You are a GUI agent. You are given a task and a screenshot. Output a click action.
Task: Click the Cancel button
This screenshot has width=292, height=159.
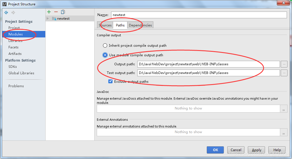(x=236, y=150)
